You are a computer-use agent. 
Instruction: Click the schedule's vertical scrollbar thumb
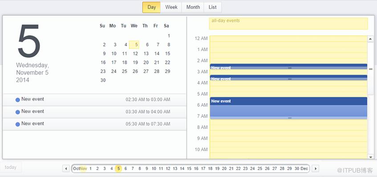pyautogui.click(x=370, y=68)
